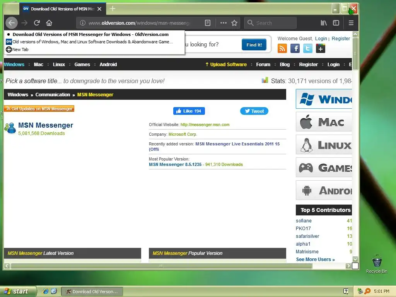Click the URL address field
396x297 pixels.
pos(139,23)
